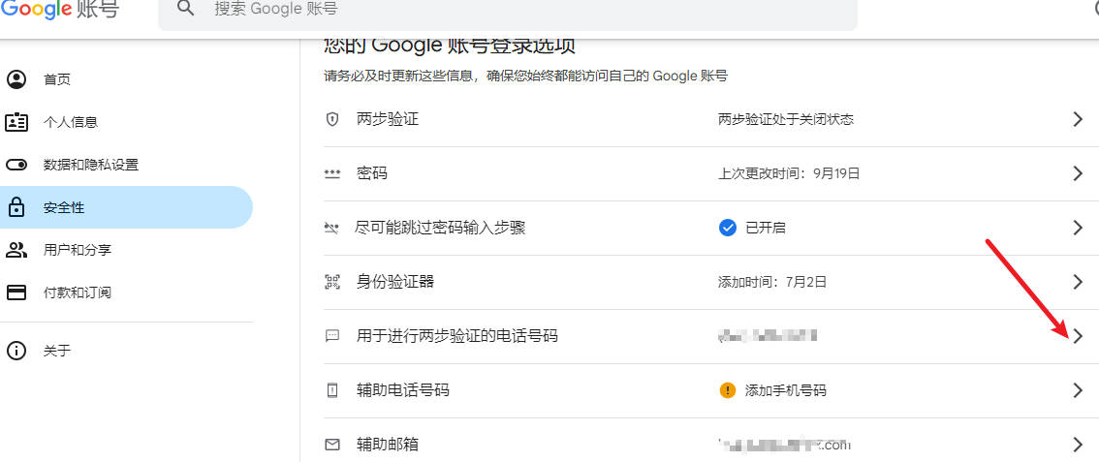Screen dimensions: 1099x462
Task: Click the 数据和隐私设置 toggle-shaped icon
Action: coord(16,166)
